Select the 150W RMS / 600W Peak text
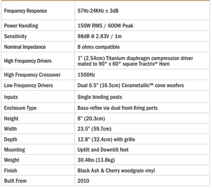Image resolution: width=212 pixels, height=188 pixels. (105, 26)
